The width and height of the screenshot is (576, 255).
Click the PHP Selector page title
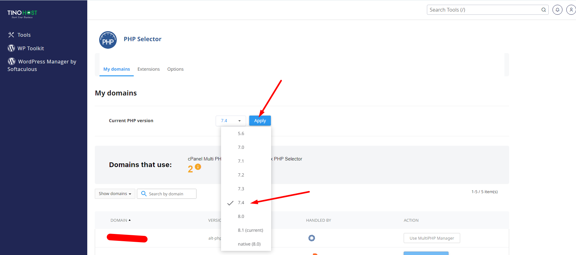click(143, 39)
